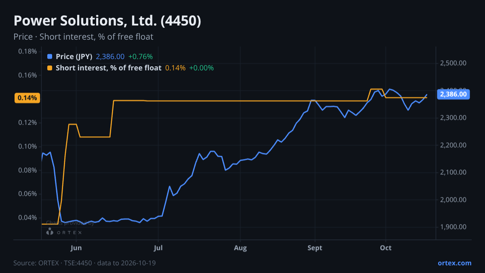
Task: Click the 0.18% left axis label
Action: 27,51
